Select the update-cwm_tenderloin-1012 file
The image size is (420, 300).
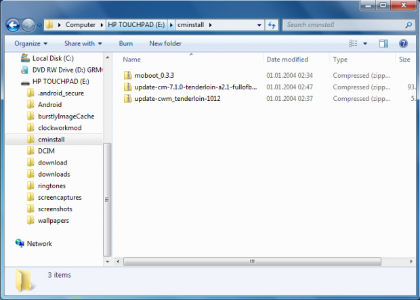[177, 98]
